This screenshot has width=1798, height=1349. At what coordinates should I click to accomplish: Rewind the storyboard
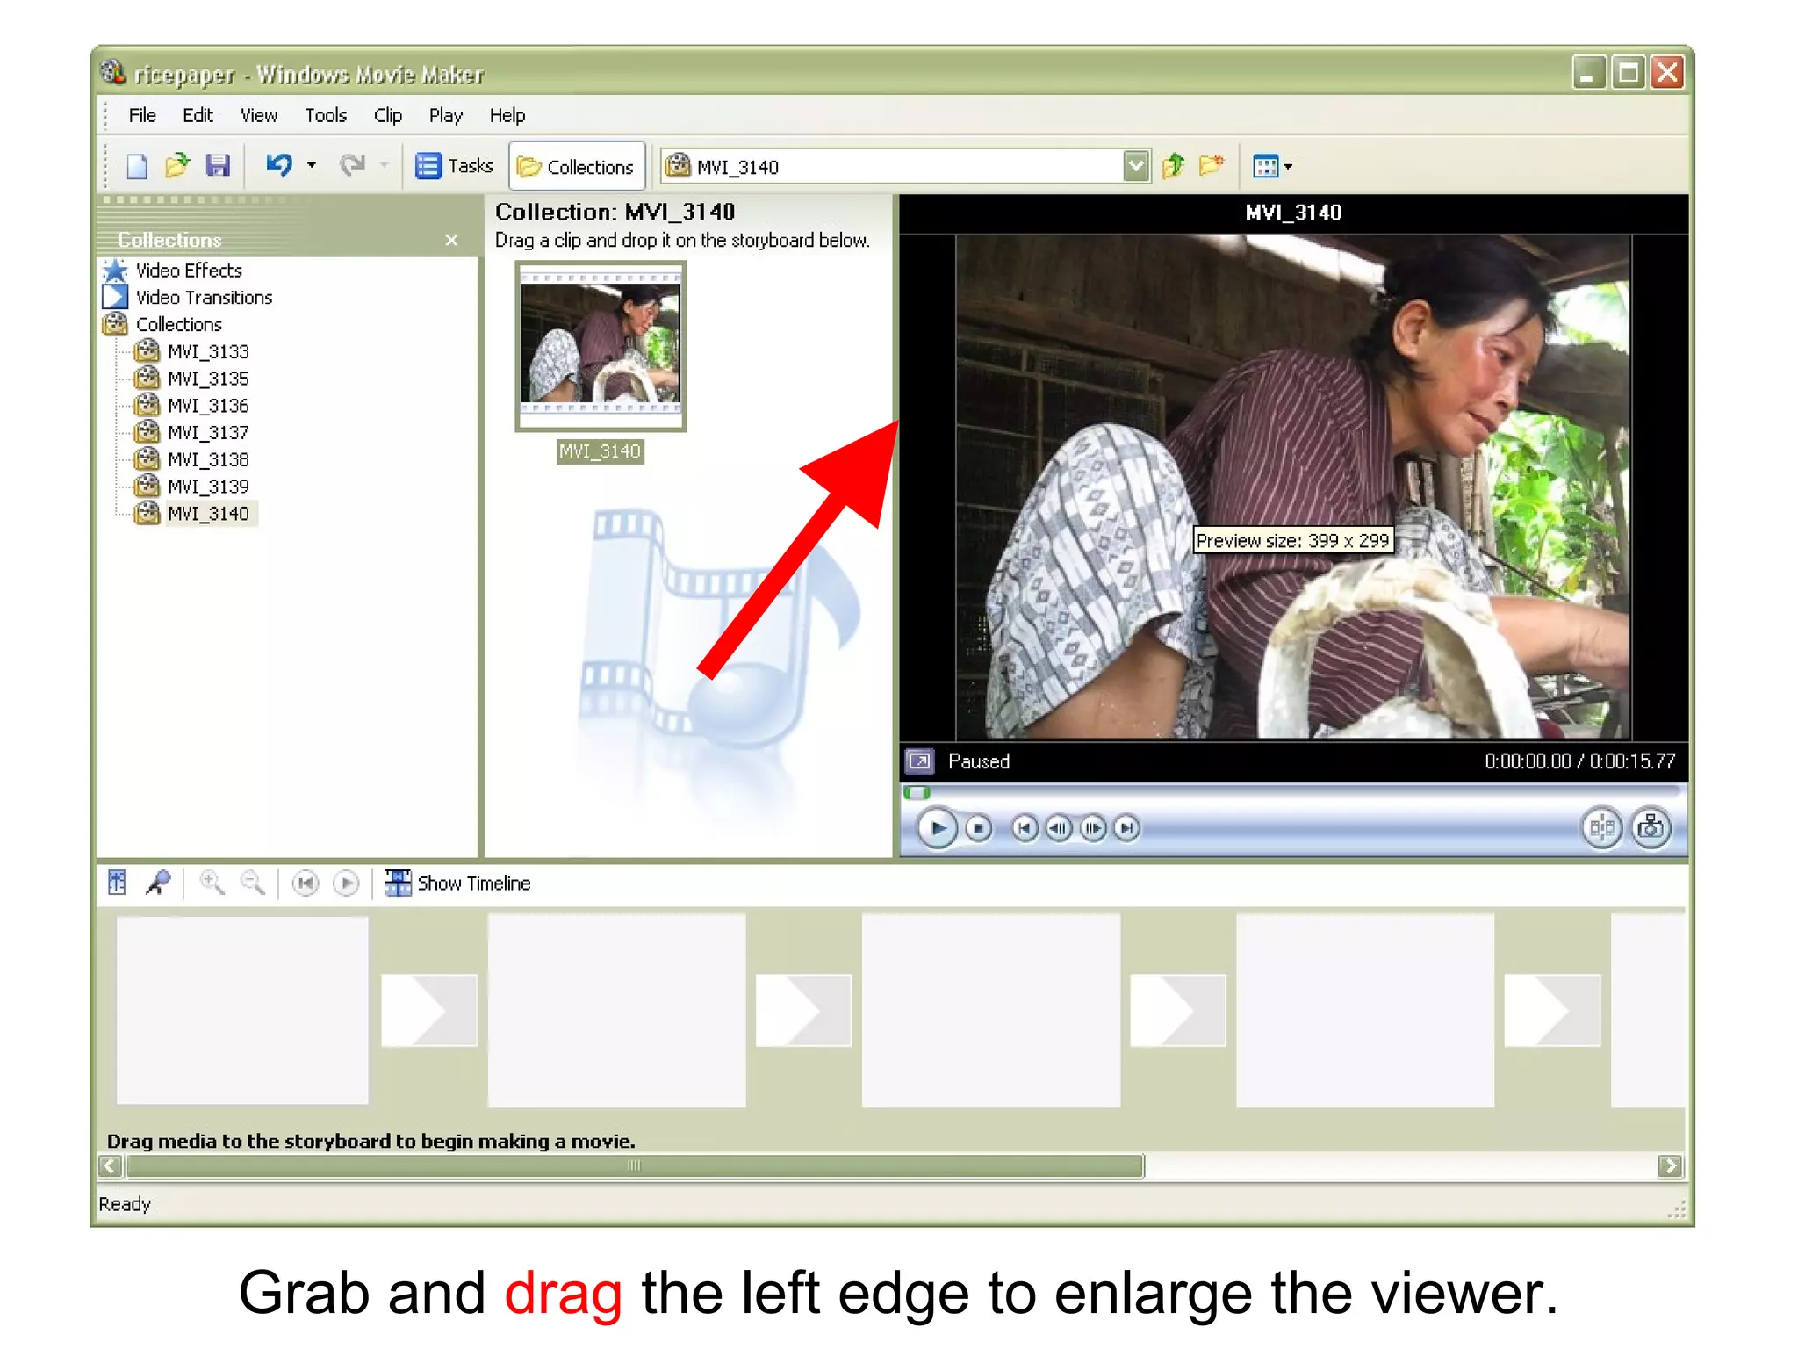click(306, 883)
